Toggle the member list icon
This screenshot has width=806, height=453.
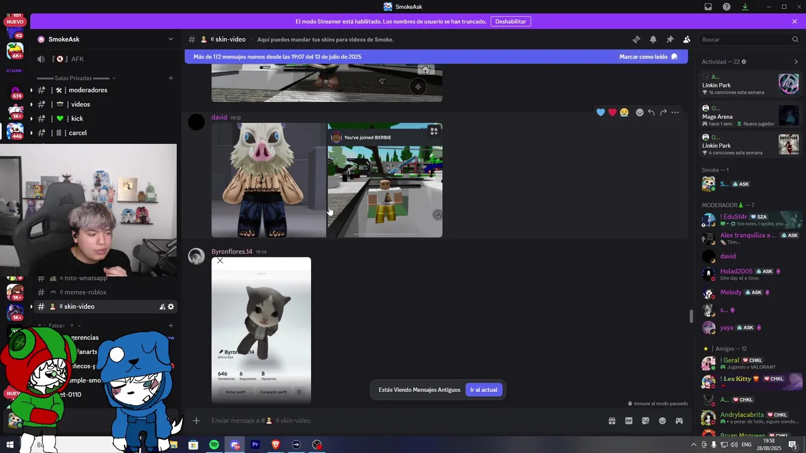(687, 39)
